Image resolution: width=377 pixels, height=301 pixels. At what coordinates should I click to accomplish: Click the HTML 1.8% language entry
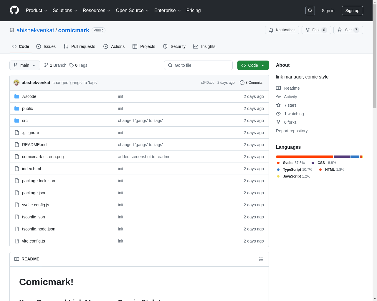pyautogui.click(x=331, y=170)
